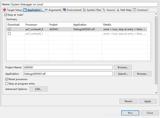The image size is (160, 118).
Task: Open the Arguments tab icon
Action: [x=46, y=10]
